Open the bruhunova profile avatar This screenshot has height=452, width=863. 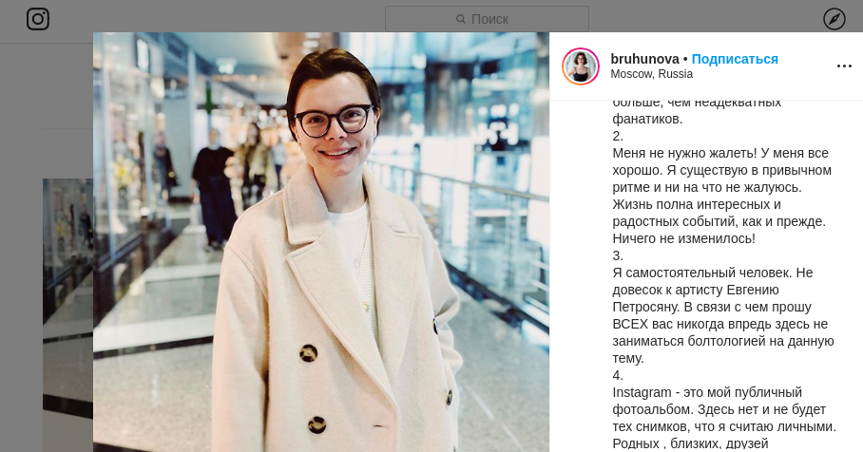[580, 66]
